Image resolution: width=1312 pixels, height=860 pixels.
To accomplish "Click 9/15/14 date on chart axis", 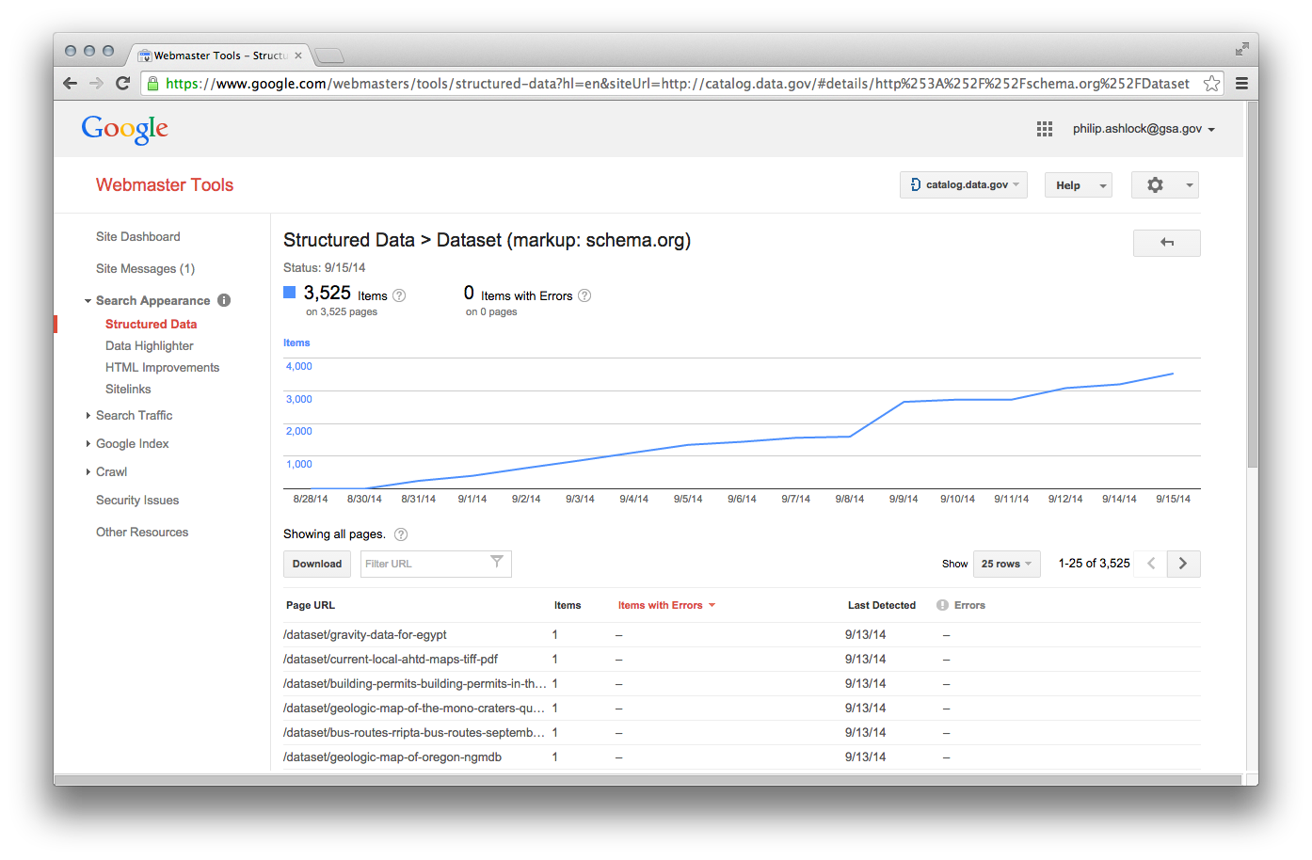I will pos(1173,499).
